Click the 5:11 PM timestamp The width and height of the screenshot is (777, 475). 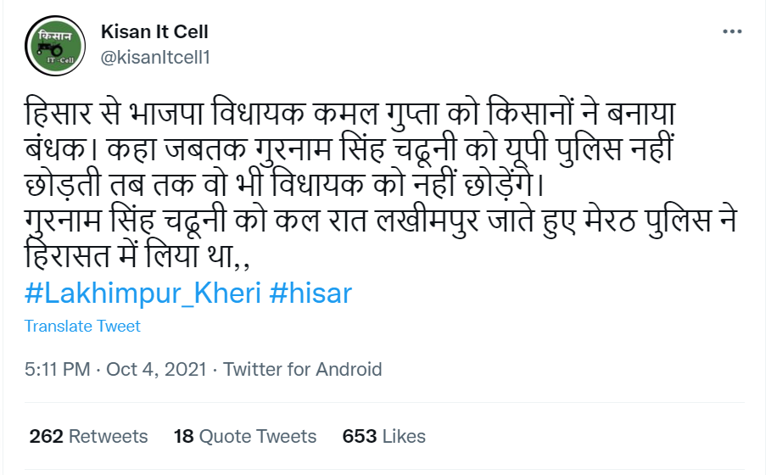pyautogui.click(x=57, y=370)
